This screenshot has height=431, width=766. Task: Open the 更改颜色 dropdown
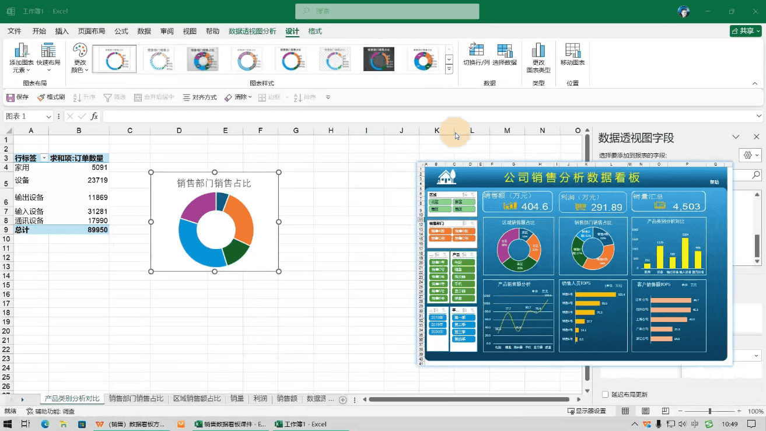(x=79, y=58)
